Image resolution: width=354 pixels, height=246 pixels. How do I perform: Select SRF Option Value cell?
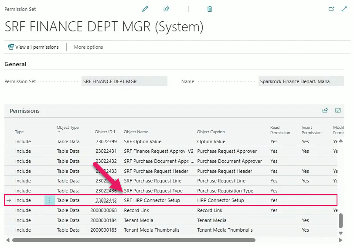(143, 142)
